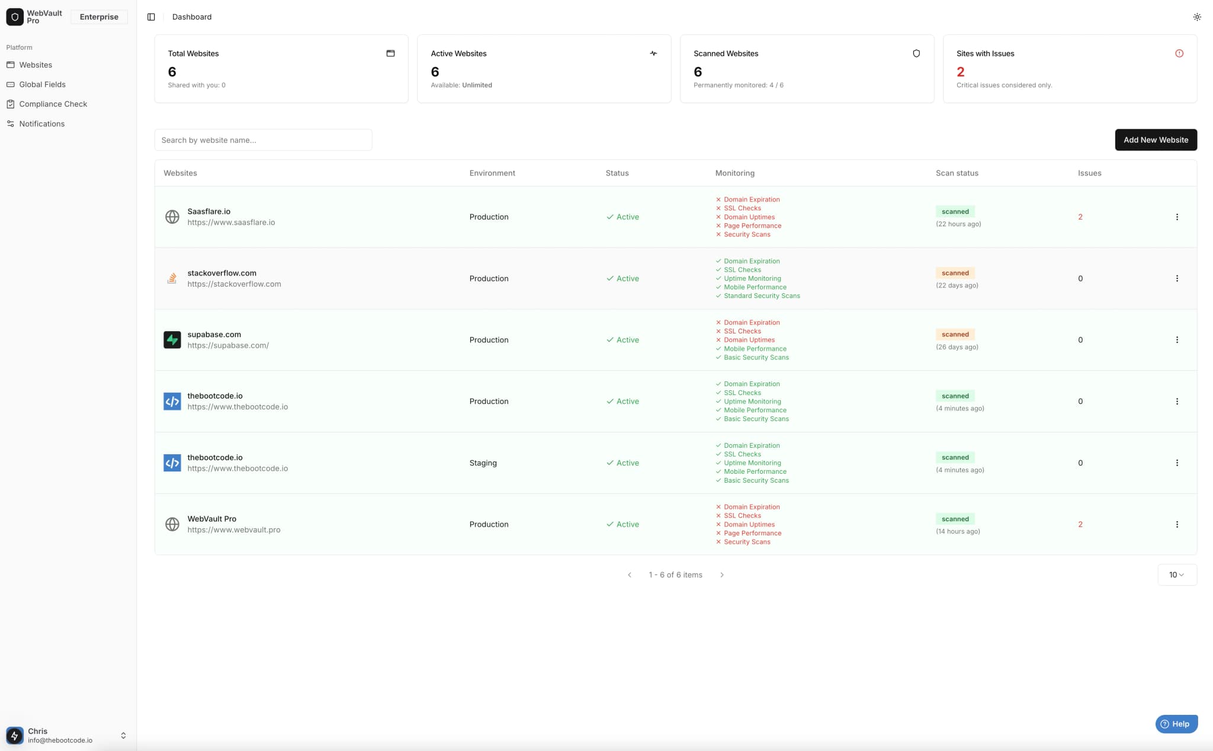Screen dimensions: 1213x751
Task: Click the Monitoring column header
Action: [x=734, y=173]
